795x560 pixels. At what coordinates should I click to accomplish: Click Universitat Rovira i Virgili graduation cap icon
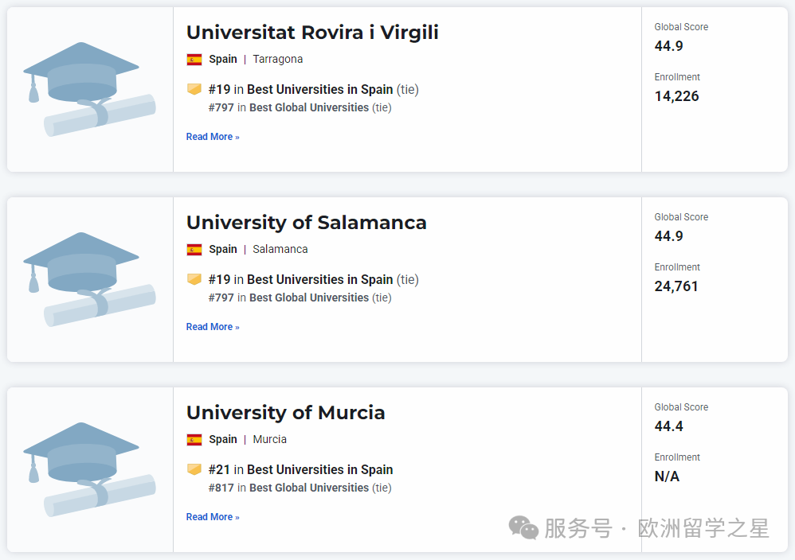point(89,89)
